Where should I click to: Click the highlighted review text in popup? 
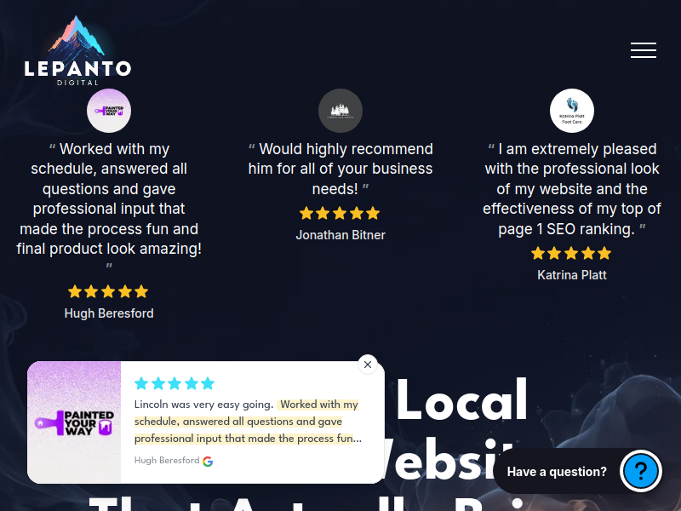(x=248, y=422)
